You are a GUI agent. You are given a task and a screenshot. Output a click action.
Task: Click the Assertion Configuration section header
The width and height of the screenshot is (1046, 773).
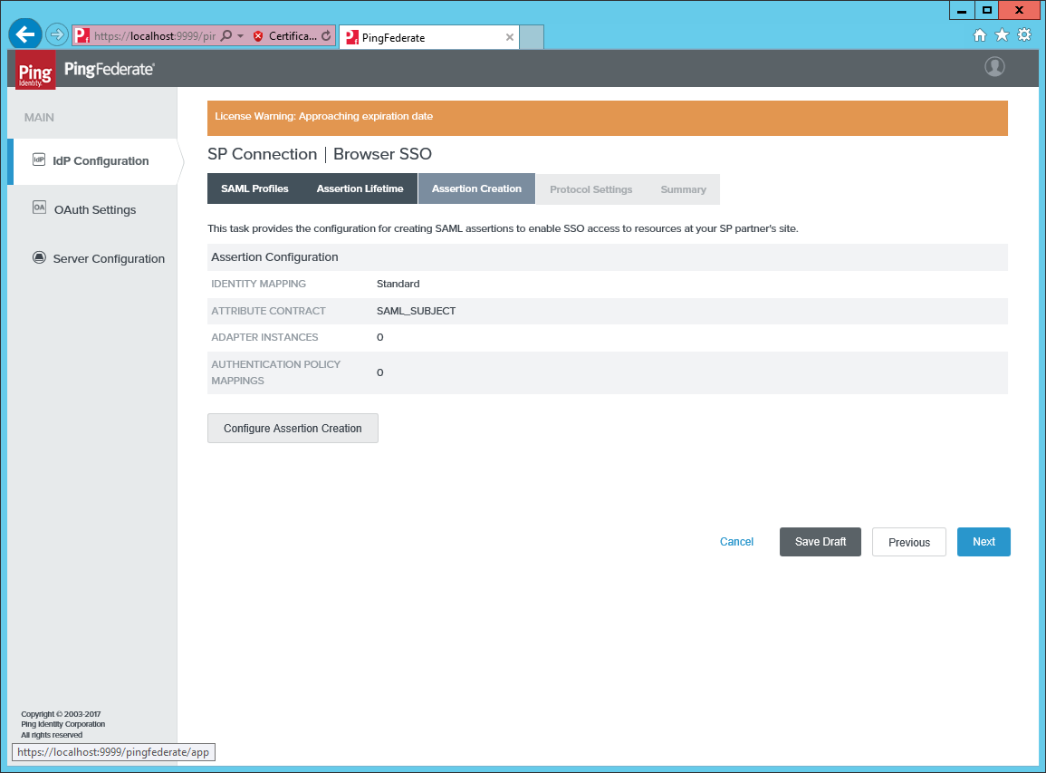pos(608,257)
